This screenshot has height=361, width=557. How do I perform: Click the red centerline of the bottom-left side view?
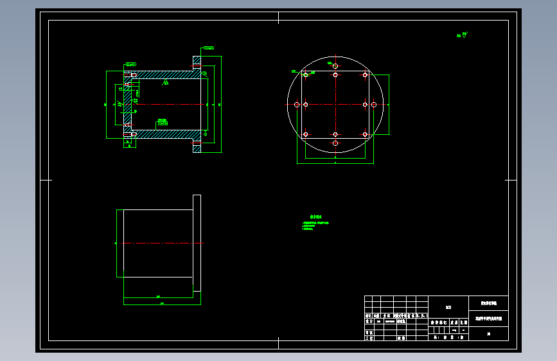pos(163,243)
